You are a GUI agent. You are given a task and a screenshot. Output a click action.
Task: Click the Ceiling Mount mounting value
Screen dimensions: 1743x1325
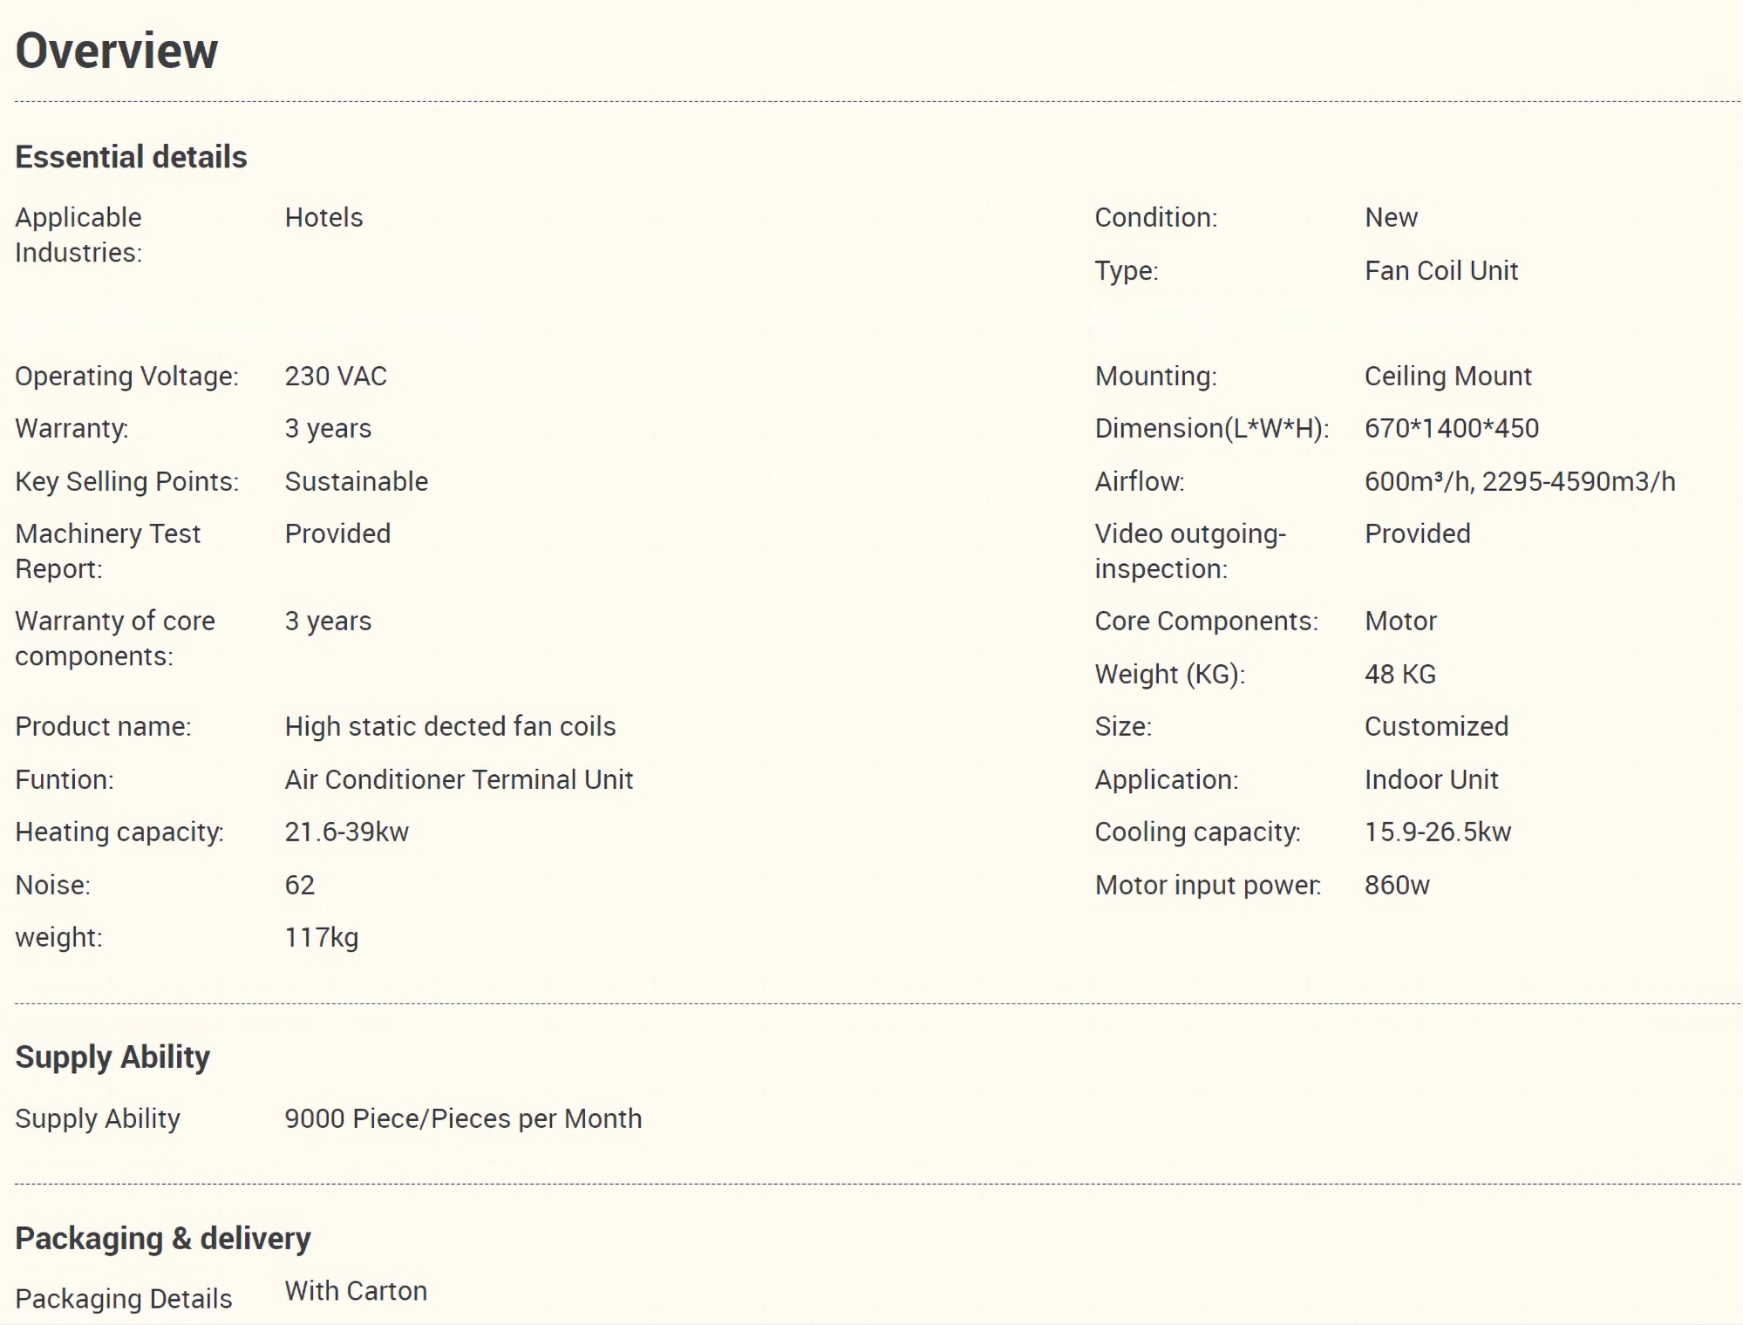(1447, 376)
